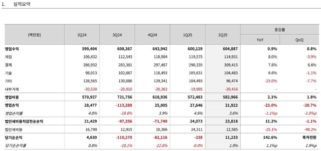Click the -20,538 value in 내부거래 row

click(90, 89)
